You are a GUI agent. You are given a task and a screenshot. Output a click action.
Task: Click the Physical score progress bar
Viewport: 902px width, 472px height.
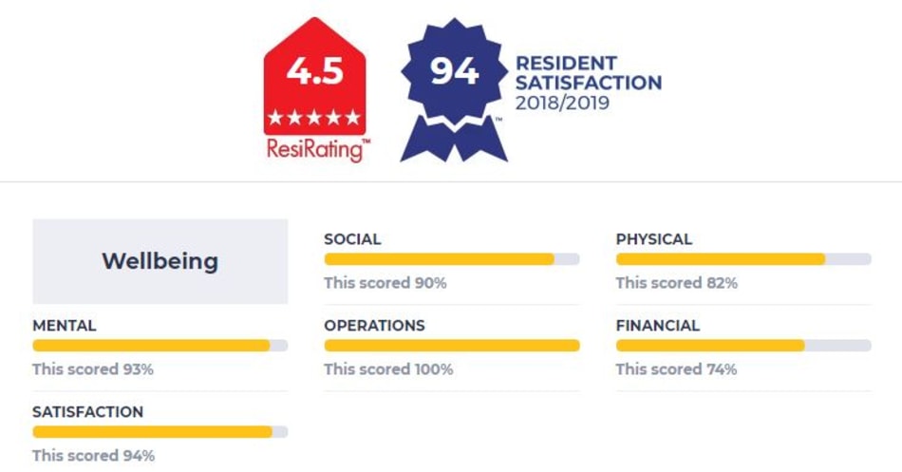point(743,259)
